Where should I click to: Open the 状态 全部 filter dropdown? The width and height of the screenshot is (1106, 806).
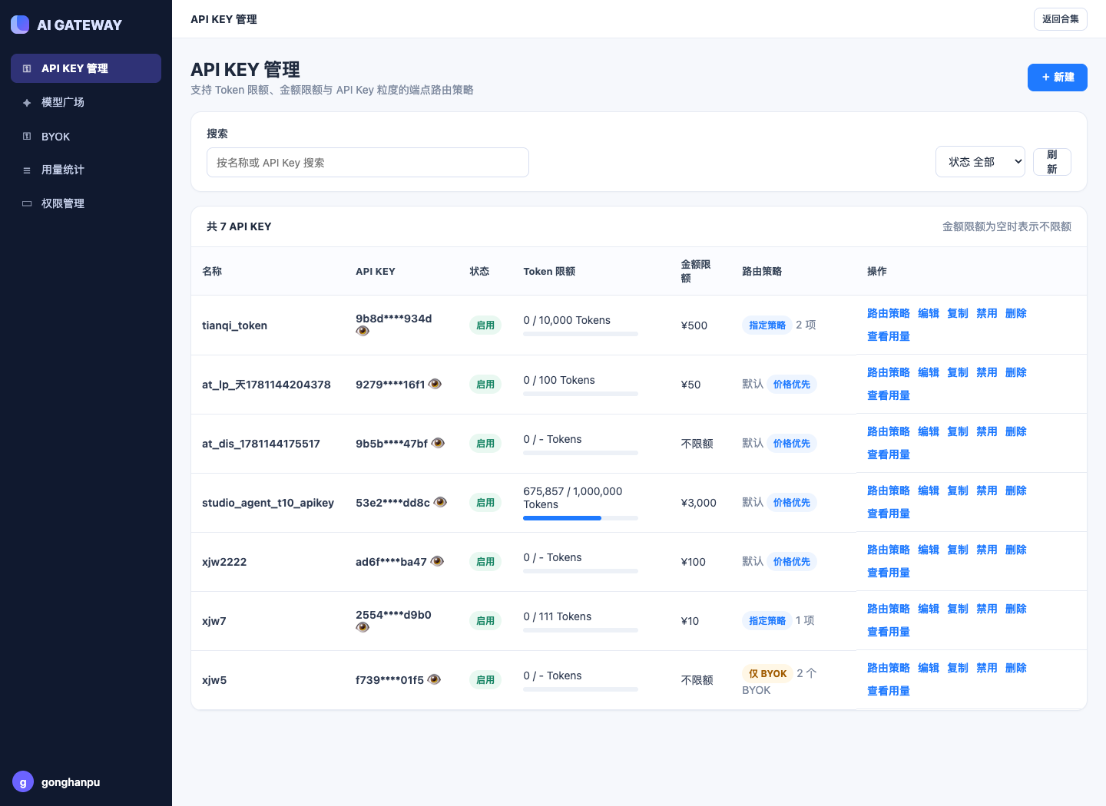coord(980,161)
